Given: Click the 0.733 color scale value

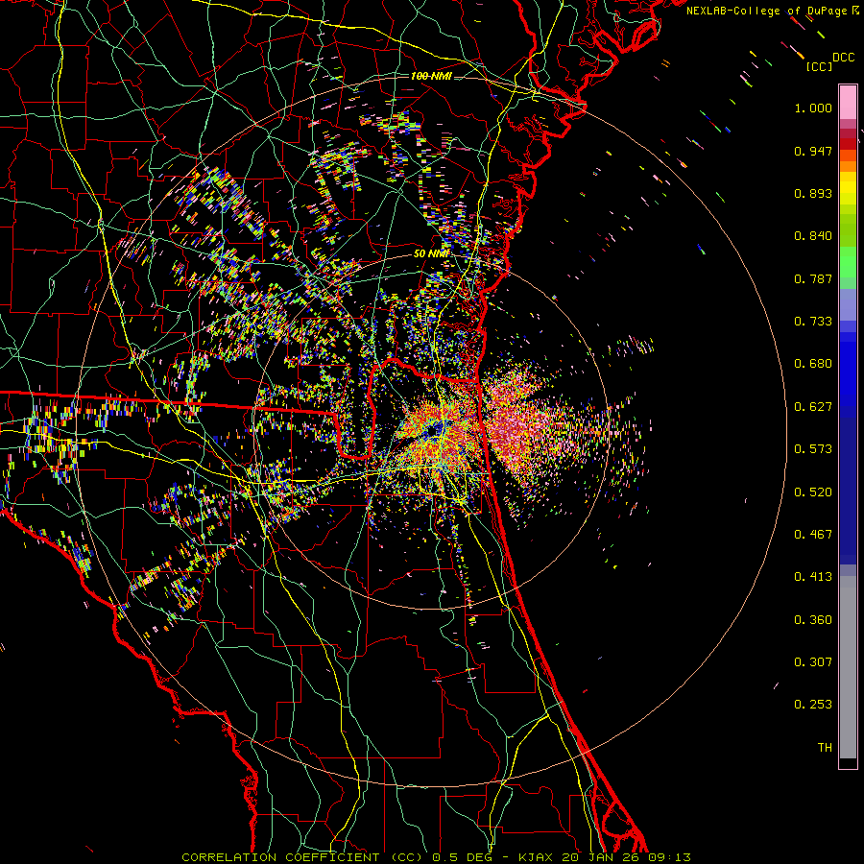Looking at the screenshot, I should point(813,322).
